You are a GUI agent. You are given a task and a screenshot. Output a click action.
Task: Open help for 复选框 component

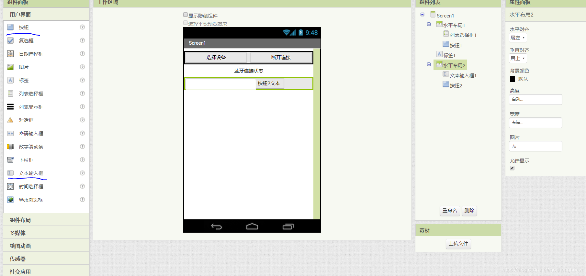[x=82, y=40]
